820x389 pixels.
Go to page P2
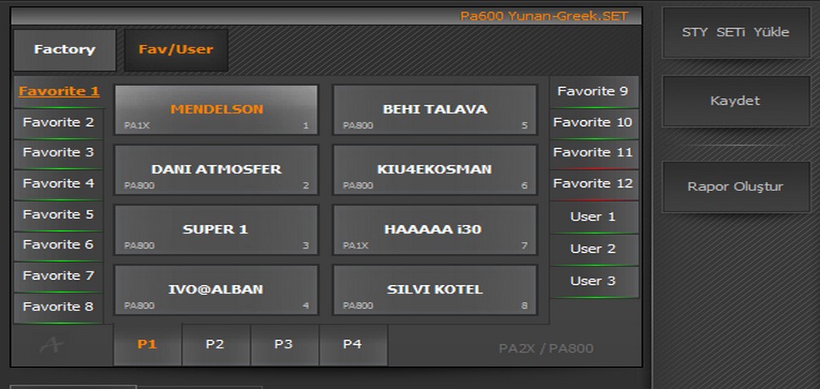click(x=216, y=344)
